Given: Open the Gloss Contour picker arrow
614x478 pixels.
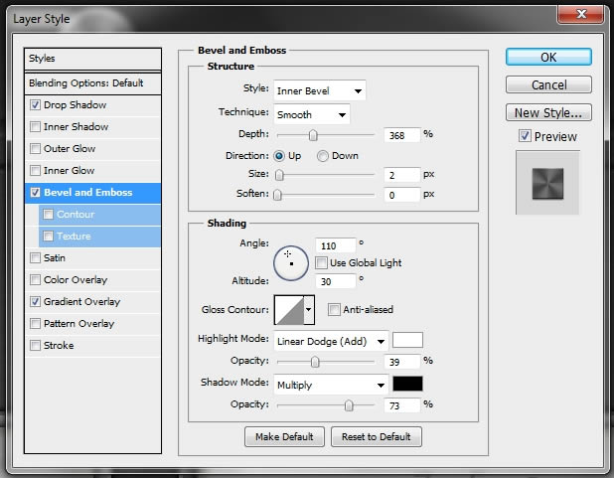Looking at the screenshot, I should coord(309,310).
